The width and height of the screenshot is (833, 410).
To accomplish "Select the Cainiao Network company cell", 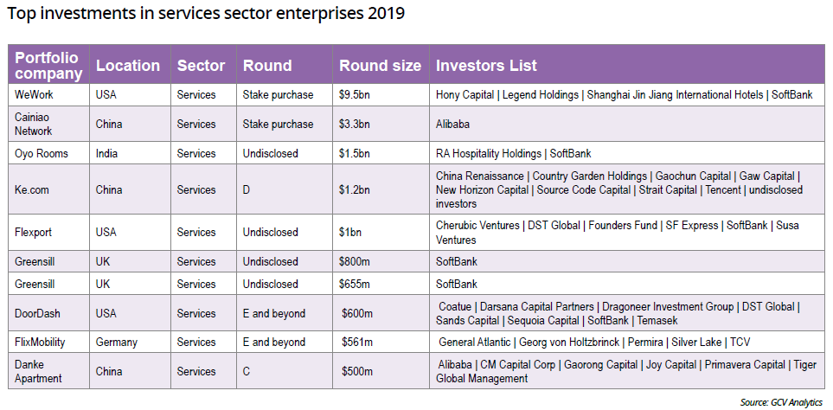I will pos(35,124).
